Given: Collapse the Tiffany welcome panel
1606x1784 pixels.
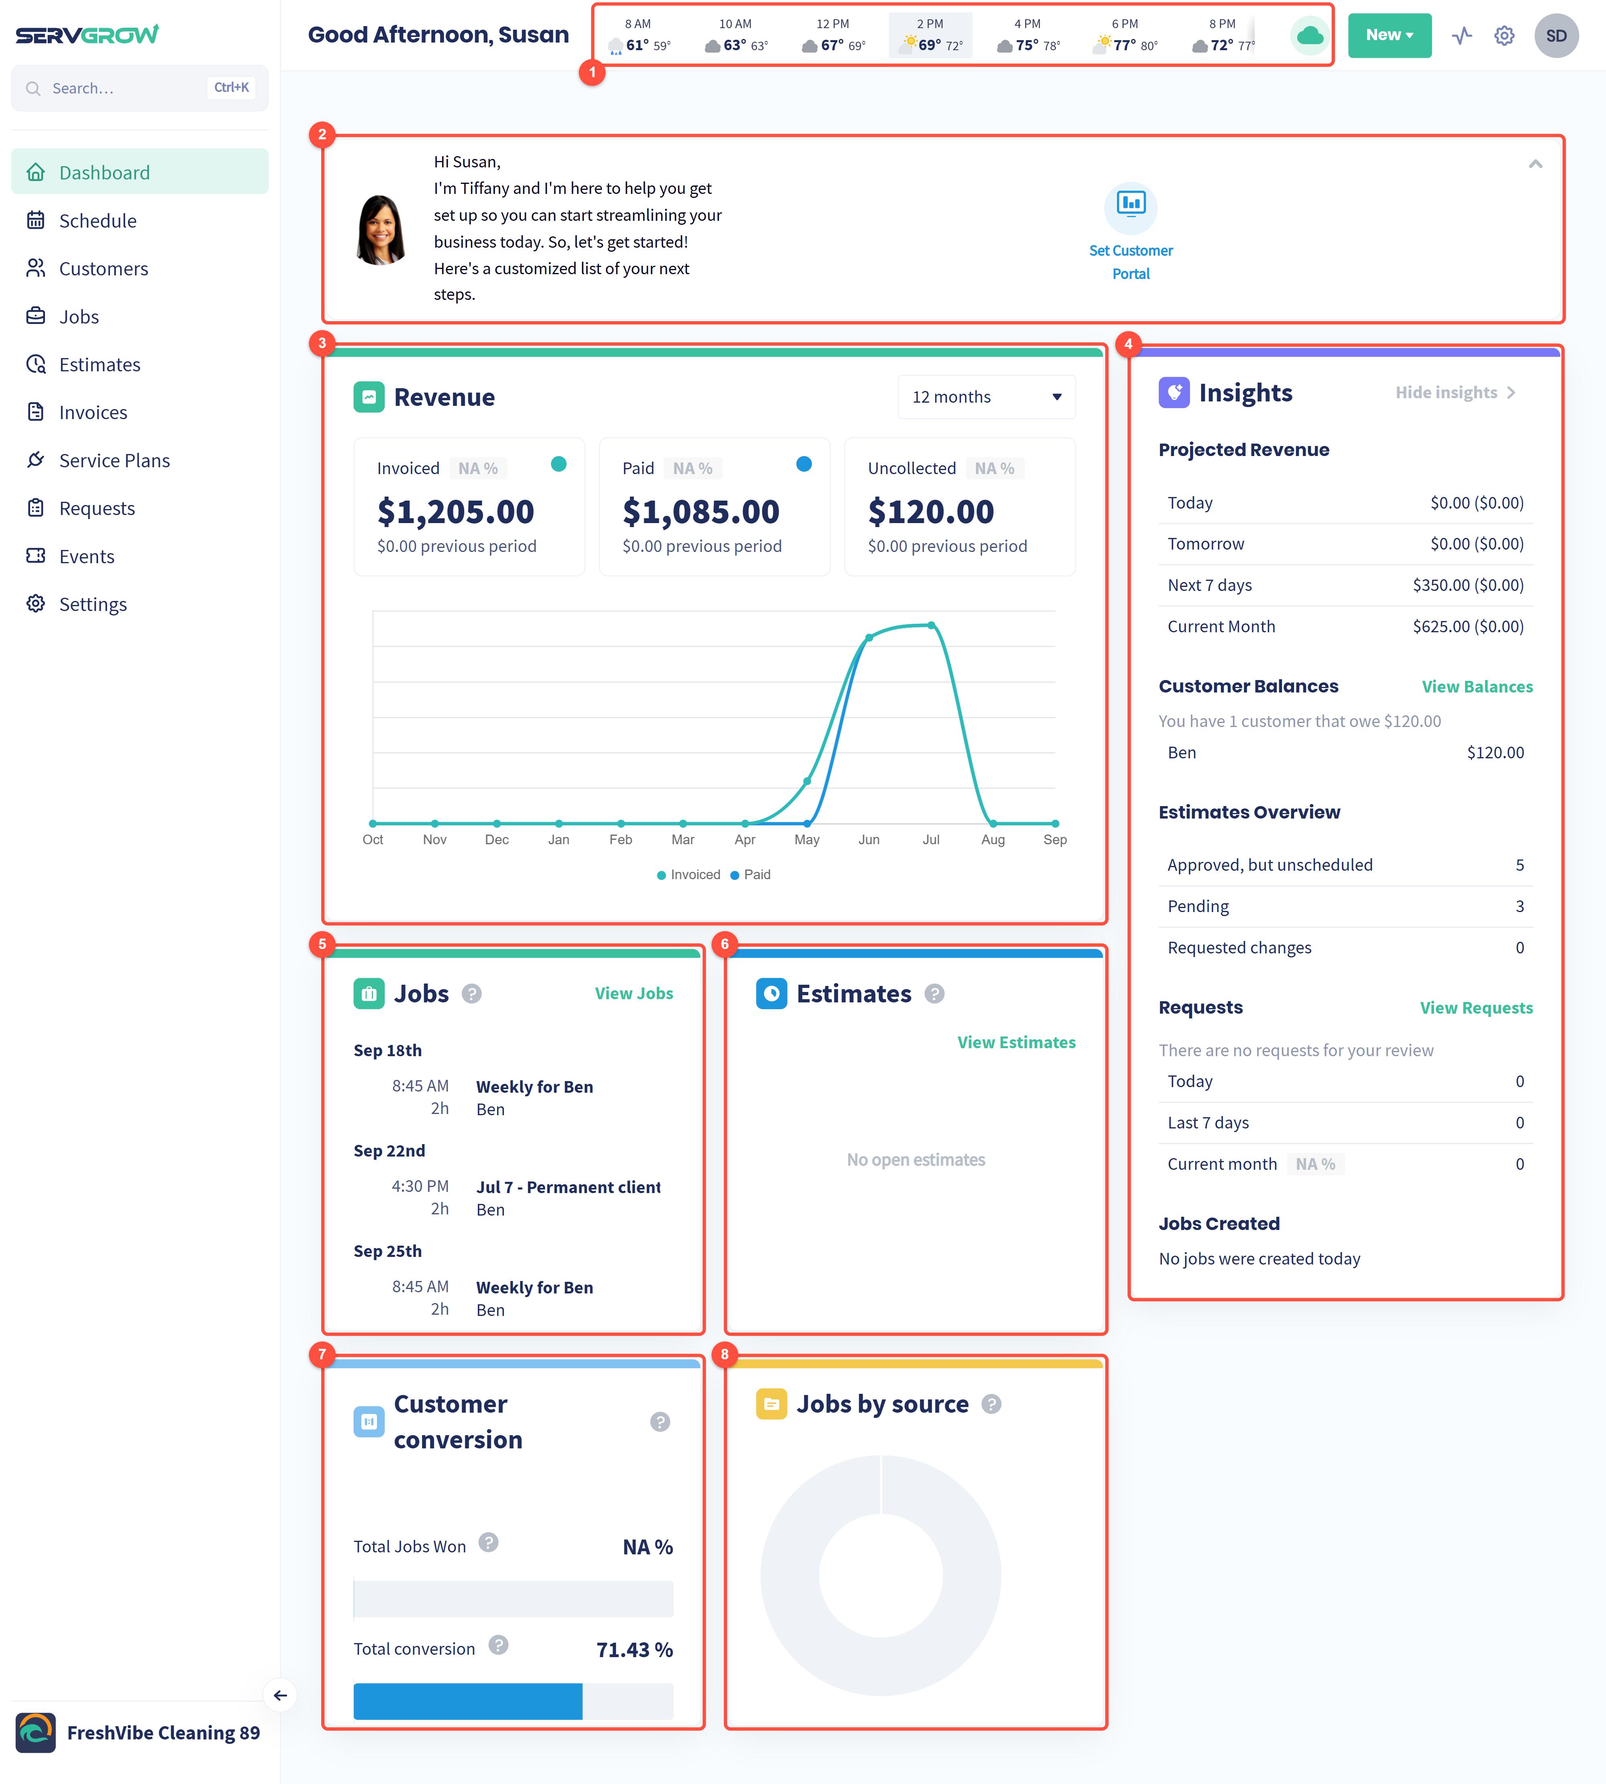Looking at the screenshot, I should coord(1535,164).
